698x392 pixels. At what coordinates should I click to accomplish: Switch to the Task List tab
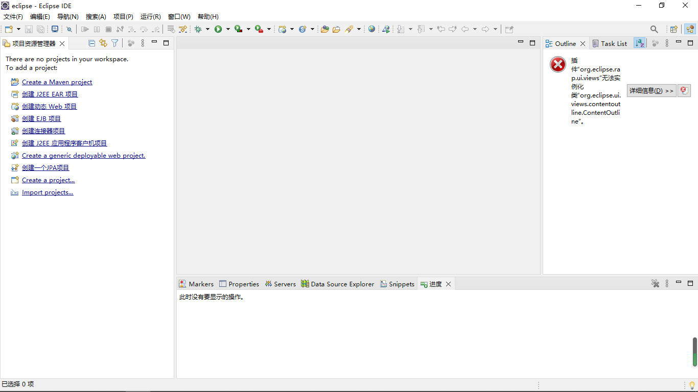pos(610,43)
